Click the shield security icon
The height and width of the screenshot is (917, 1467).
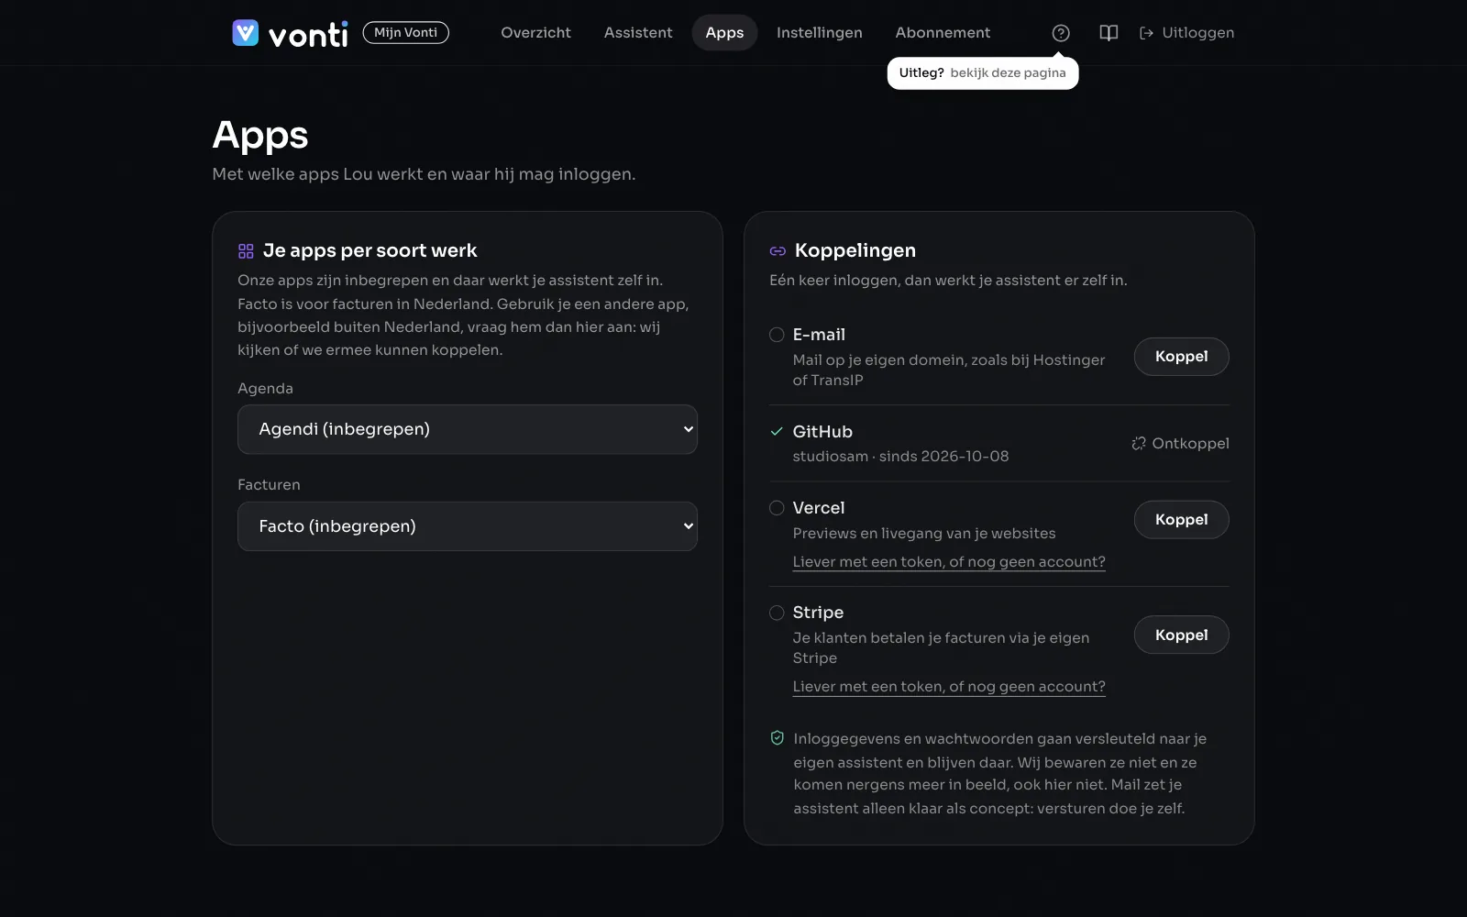click(778, 738)
